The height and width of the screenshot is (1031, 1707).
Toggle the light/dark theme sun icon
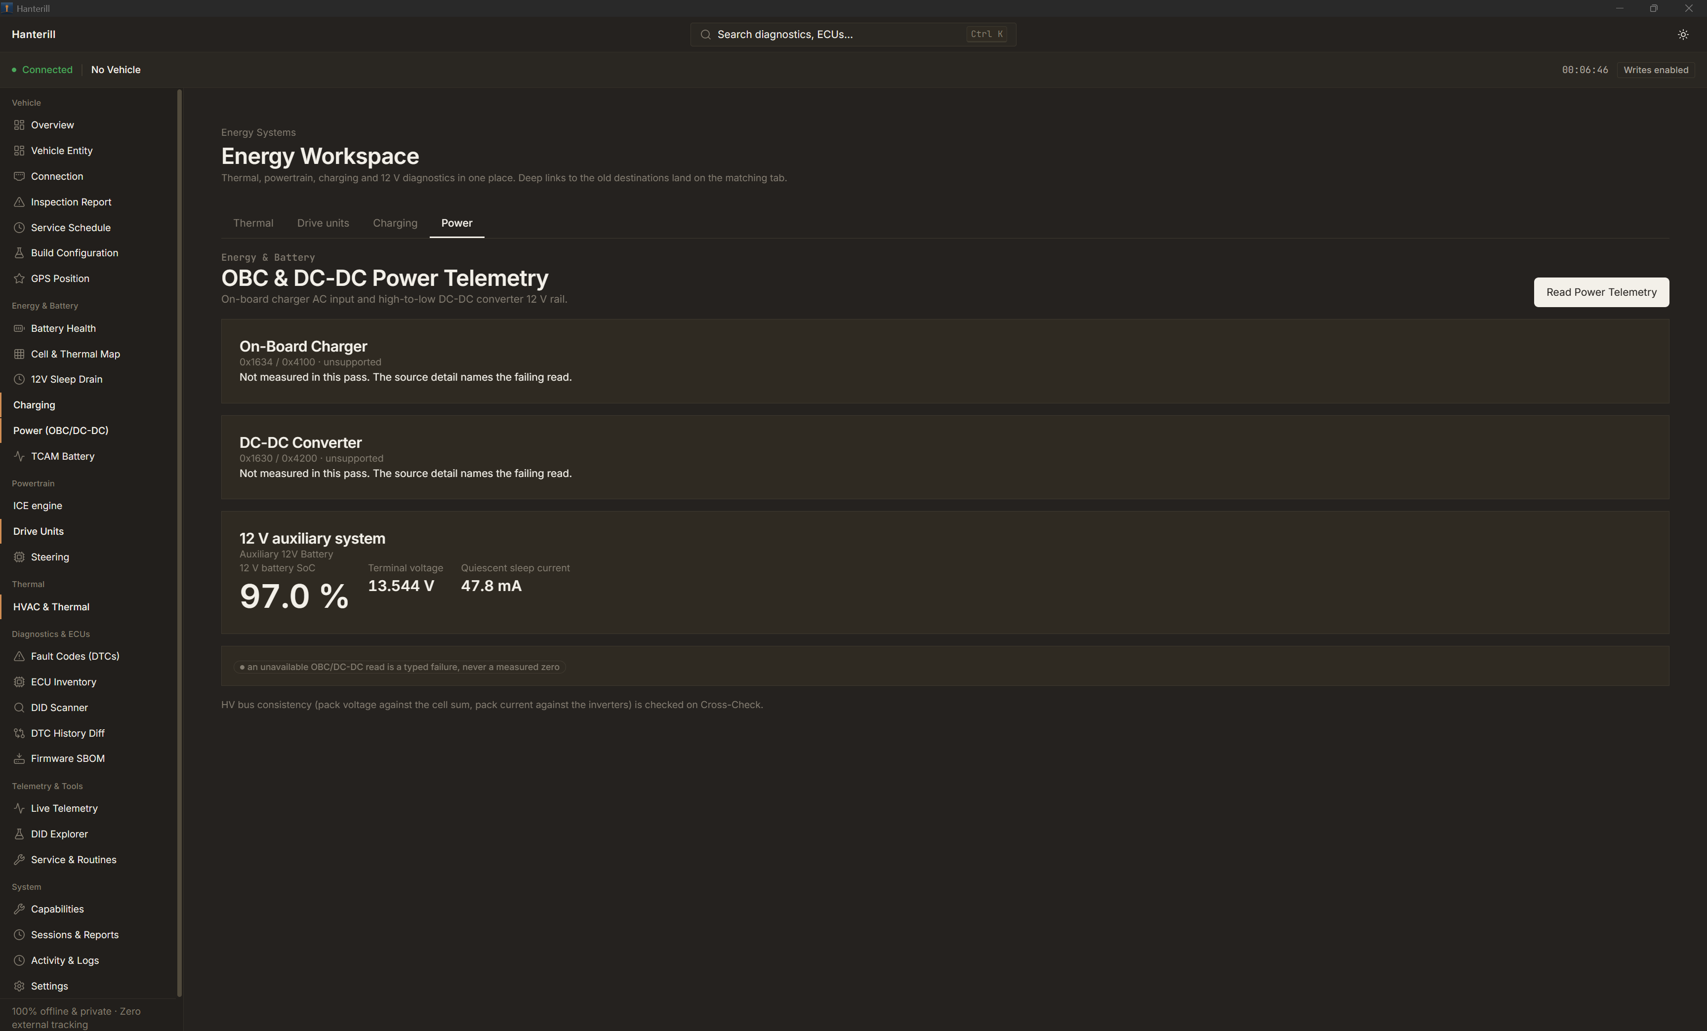[x=1683, y=35]
